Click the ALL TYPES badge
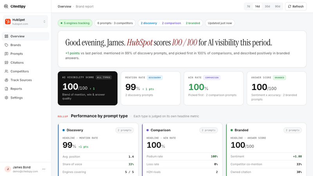 [x=104, y=77]
